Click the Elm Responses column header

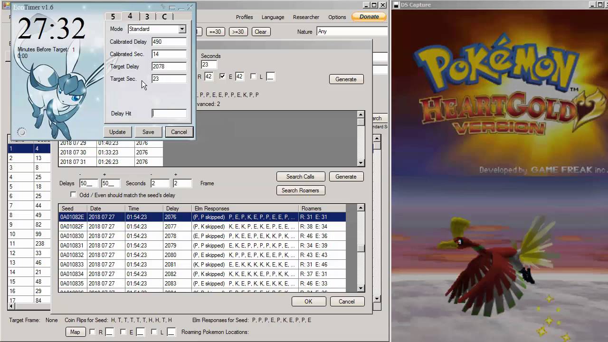[245, 209]
